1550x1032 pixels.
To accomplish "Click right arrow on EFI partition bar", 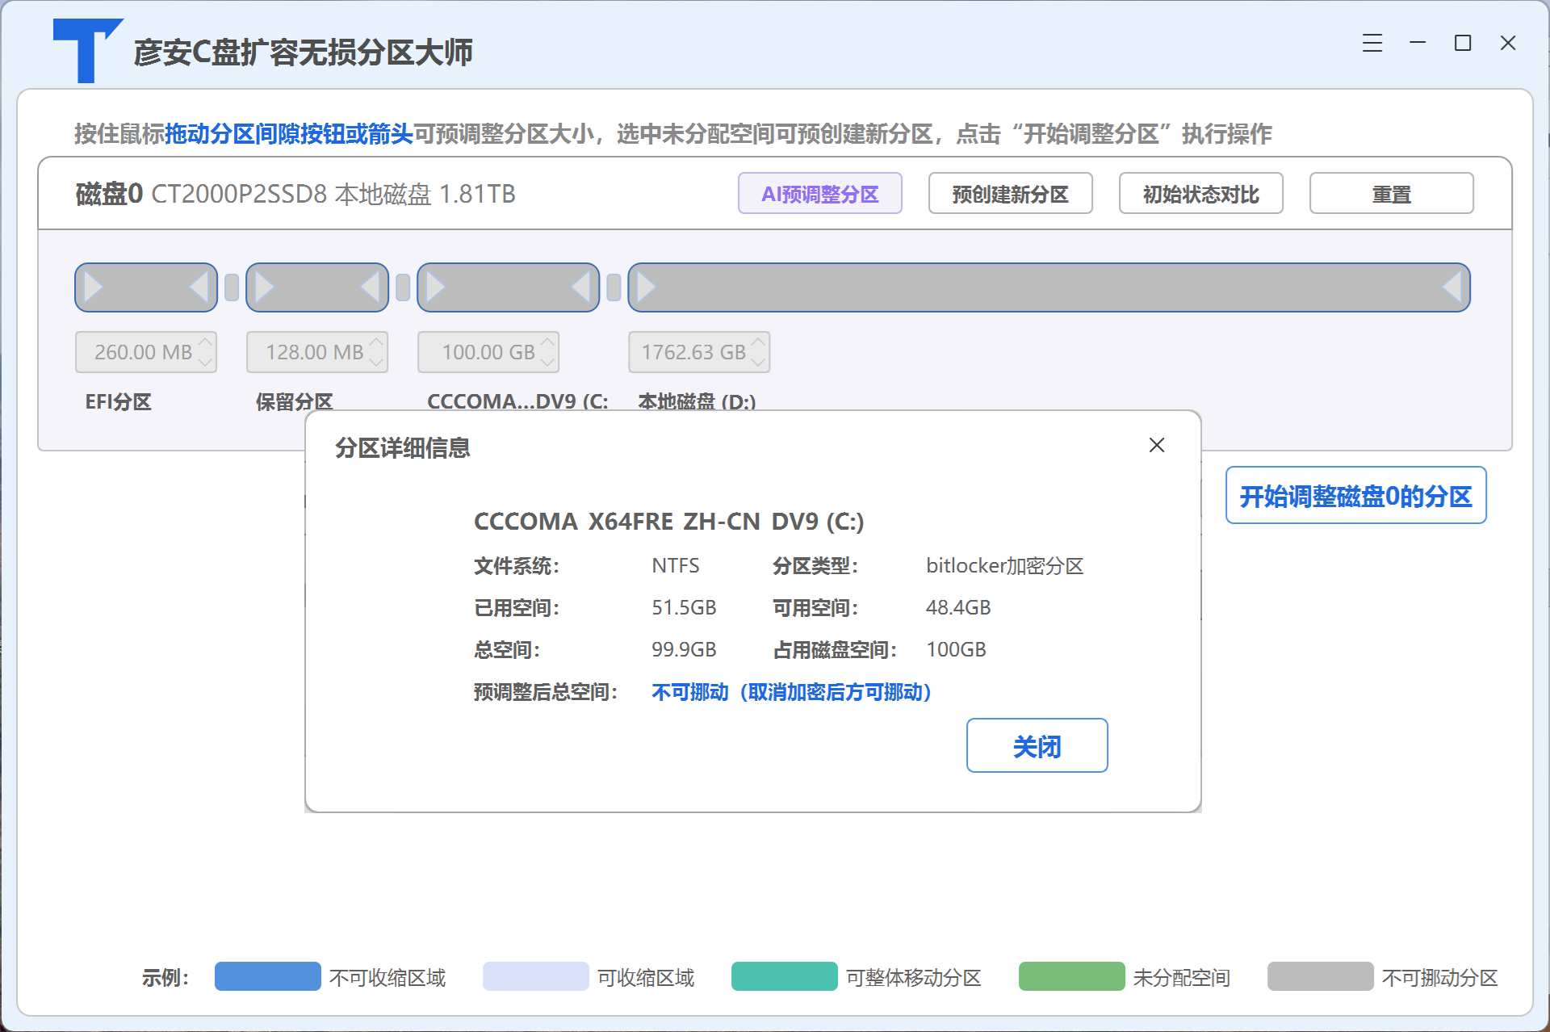I will [x=94, y=287].
